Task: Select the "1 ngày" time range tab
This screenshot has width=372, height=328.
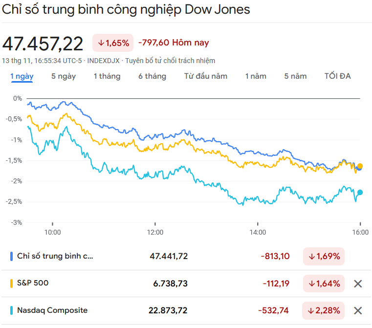Action: [x=22, y=76]
